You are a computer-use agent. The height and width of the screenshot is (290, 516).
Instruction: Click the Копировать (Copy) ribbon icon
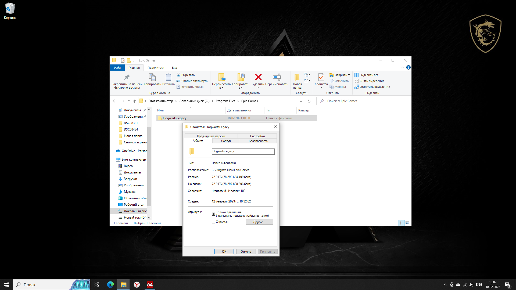coord(152,77)
